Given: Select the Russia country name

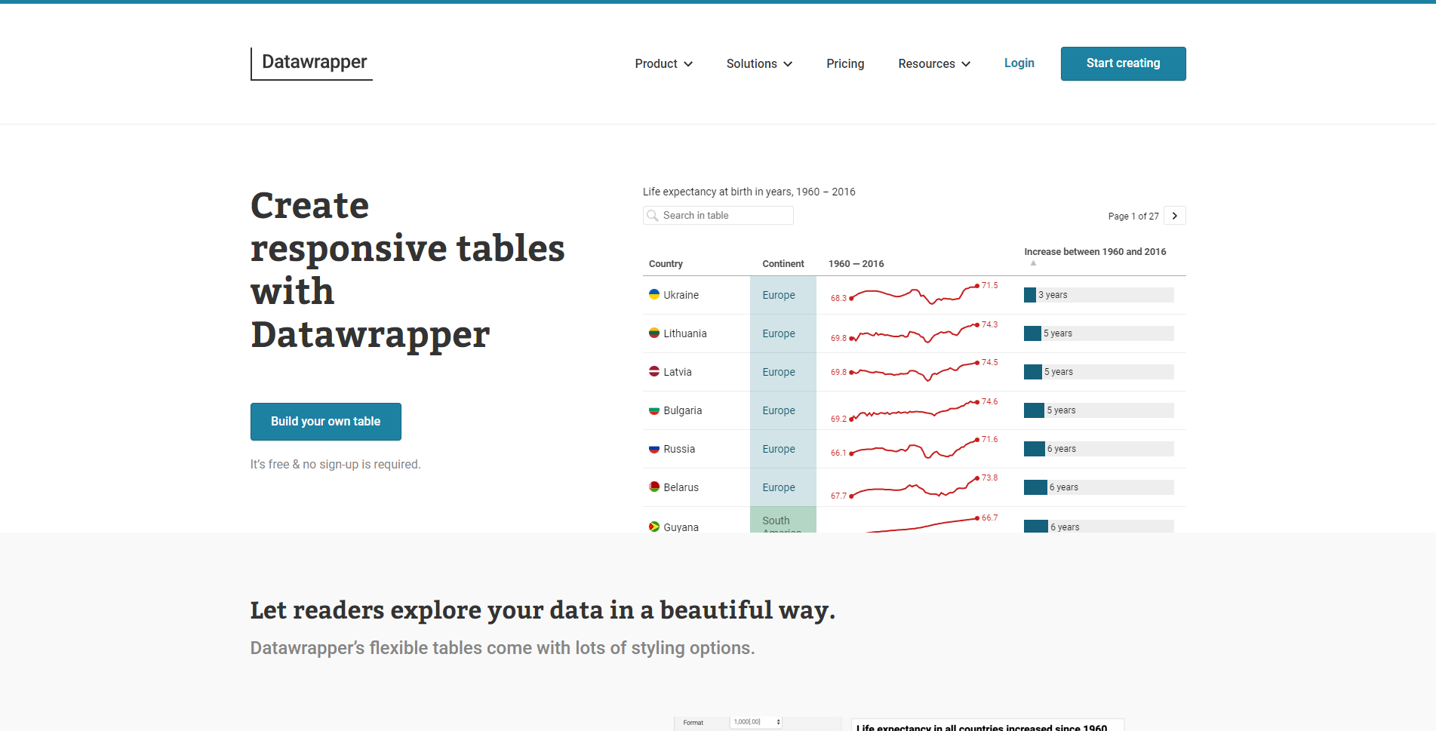Looking at the screenshot, I should [x=679, y=449].
